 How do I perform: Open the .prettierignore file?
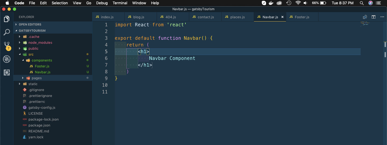click(x=53, y=96)
